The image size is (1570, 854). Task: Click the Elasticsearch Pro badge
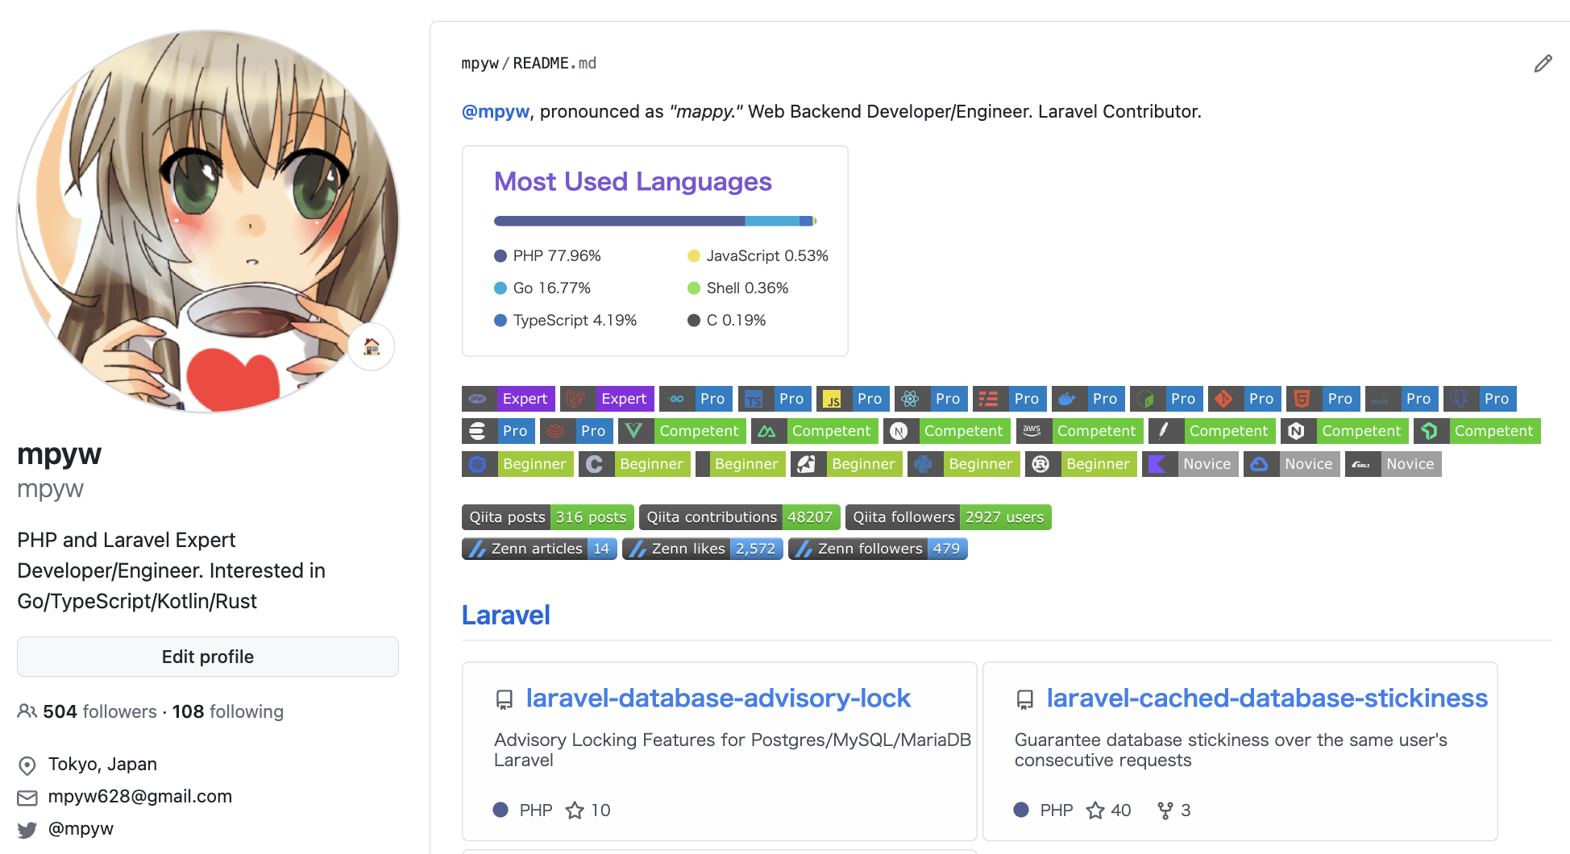click(498, 431)
